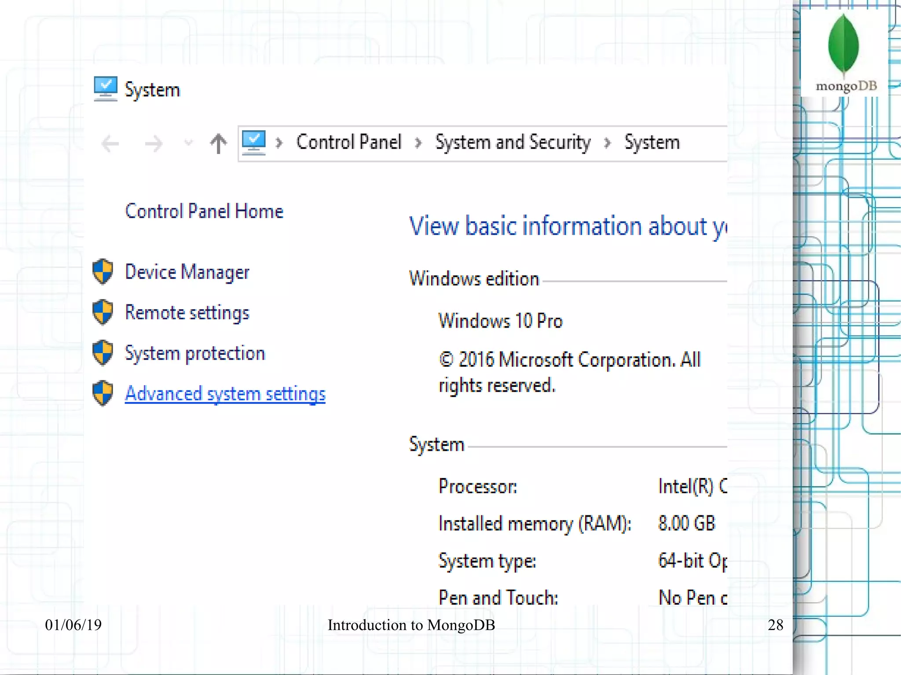Expand the chevron before Control Panel
This screenshot has height=675, width=901.
[x=279, y=142]
